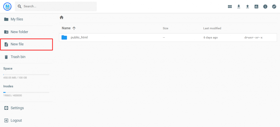Click the public_html folder icon

click(x=64, y=37)
